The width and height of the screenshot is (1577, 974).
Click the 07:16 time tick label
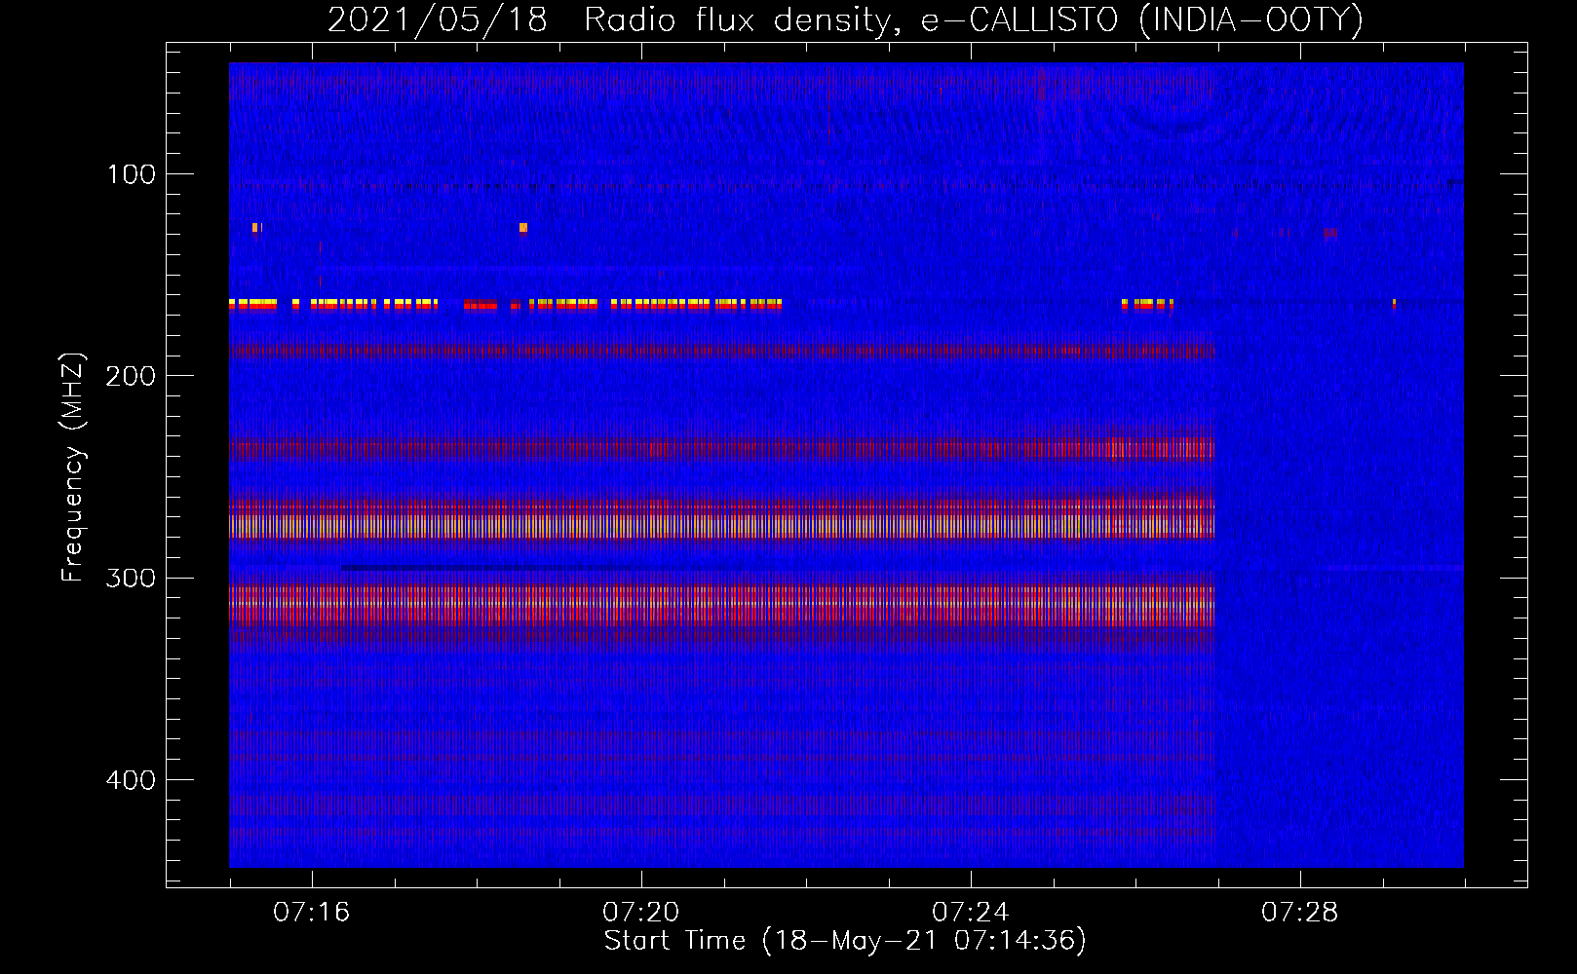tap(311, 913)
